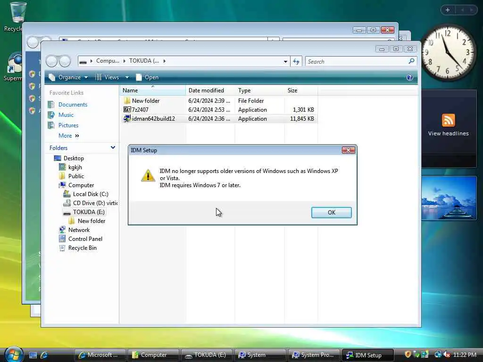The width and height of the screenshot is (483, 362).
Task: Sort by the Size column header
Action: click(301, 90)
